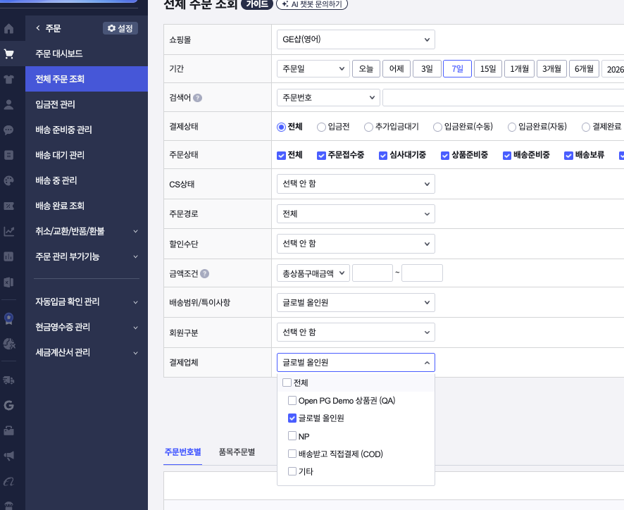Open the document board icon

[8, 155]
